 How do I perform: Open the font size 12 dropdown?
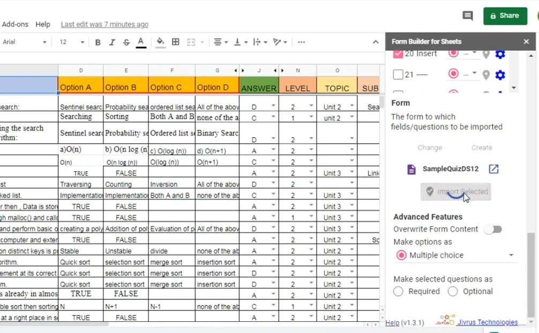[72, 42]
